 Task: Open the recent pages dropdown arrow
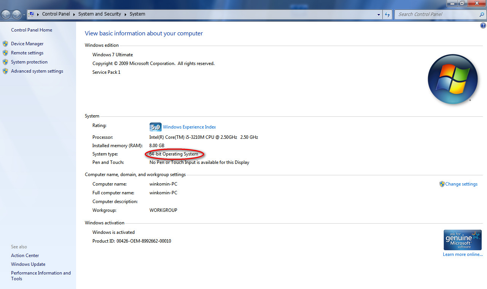click(24, 14)
